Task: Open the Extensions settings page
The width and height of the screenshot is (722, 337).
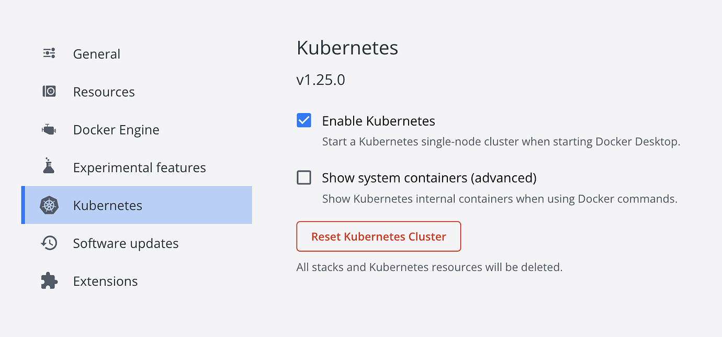Action: coord(105,280)
